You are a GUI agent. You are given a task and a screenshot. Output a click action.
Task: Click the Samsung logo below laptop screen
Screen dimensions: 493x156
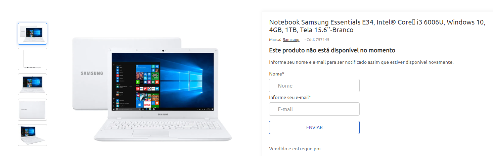coord(163,115)
